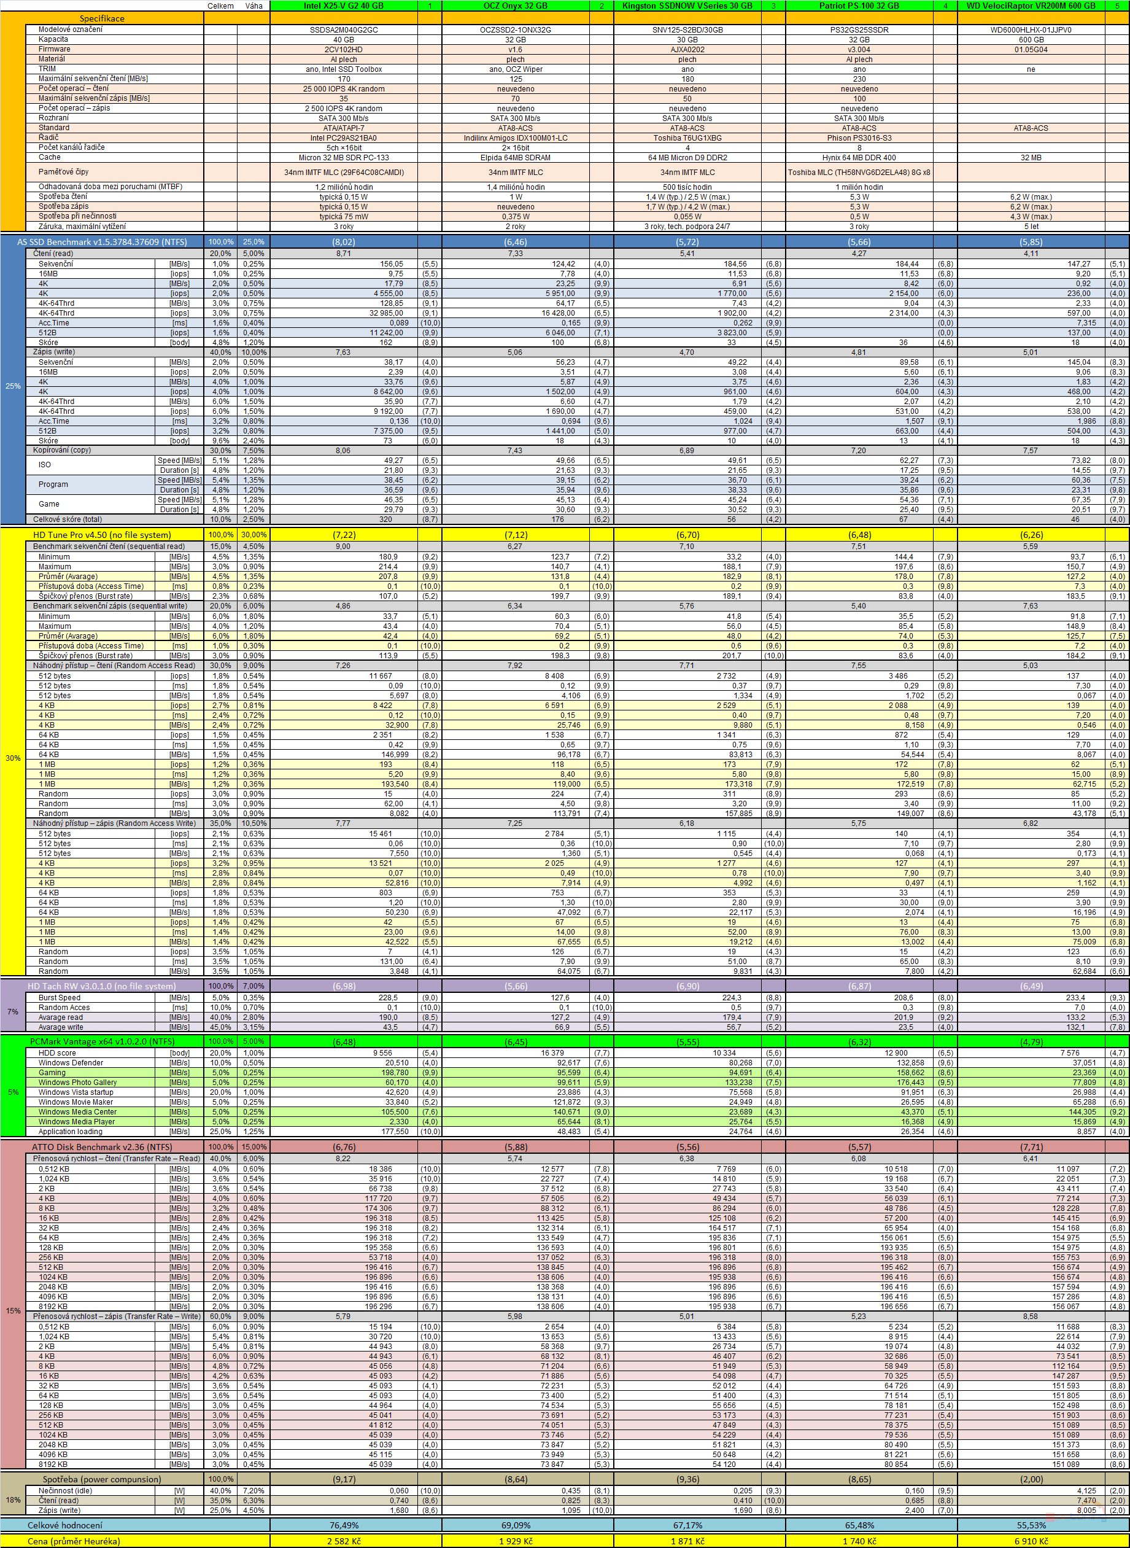Select the price cell 1 871 Kč
The image size is (1130, 1548).
[687, 1541]
